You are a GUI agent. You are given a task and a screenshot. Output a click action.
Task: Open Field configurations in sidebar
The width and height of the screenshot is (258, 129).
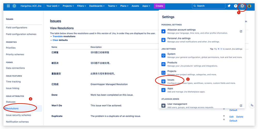17,27
